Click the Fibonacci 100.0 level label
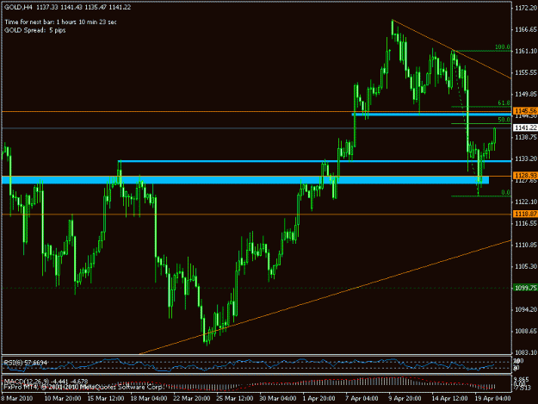Screen dimensions: 538x404 coord(503,47)
